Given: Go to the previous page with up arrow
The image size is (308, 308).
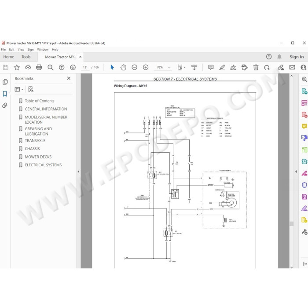Looking at the screenshot, I should pos(62,67).
